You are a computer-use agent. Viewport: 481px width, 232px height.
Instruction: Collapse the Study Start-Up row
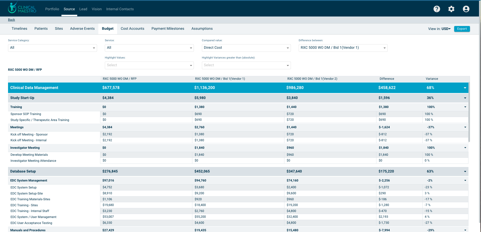pyautogui.click(x=465, y=98)
